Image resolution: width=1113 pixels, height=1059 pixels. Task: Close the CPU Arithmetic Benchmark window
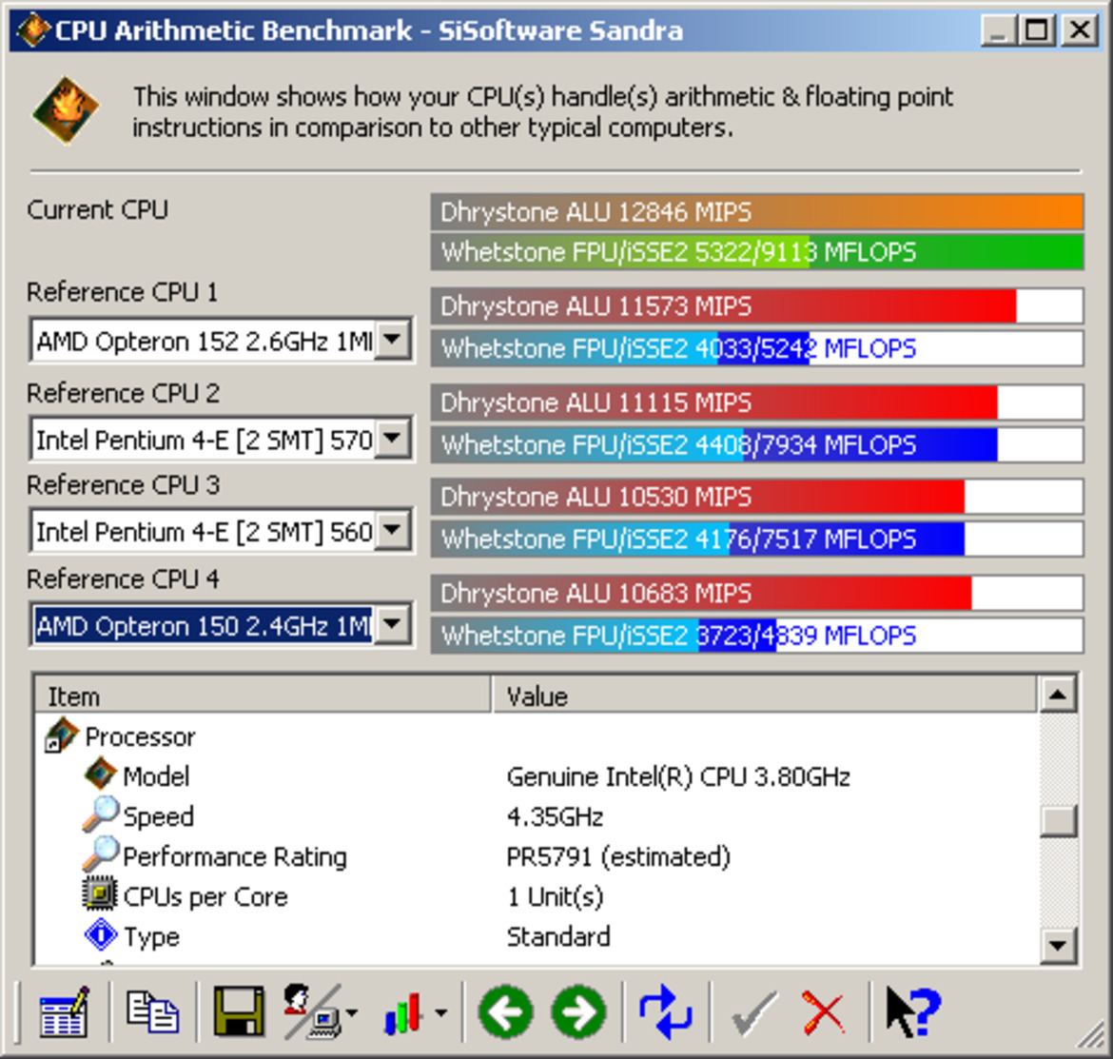1081,30
